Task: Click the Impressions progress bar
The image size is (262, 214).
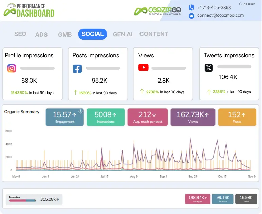Action: (x=22, y=200)
